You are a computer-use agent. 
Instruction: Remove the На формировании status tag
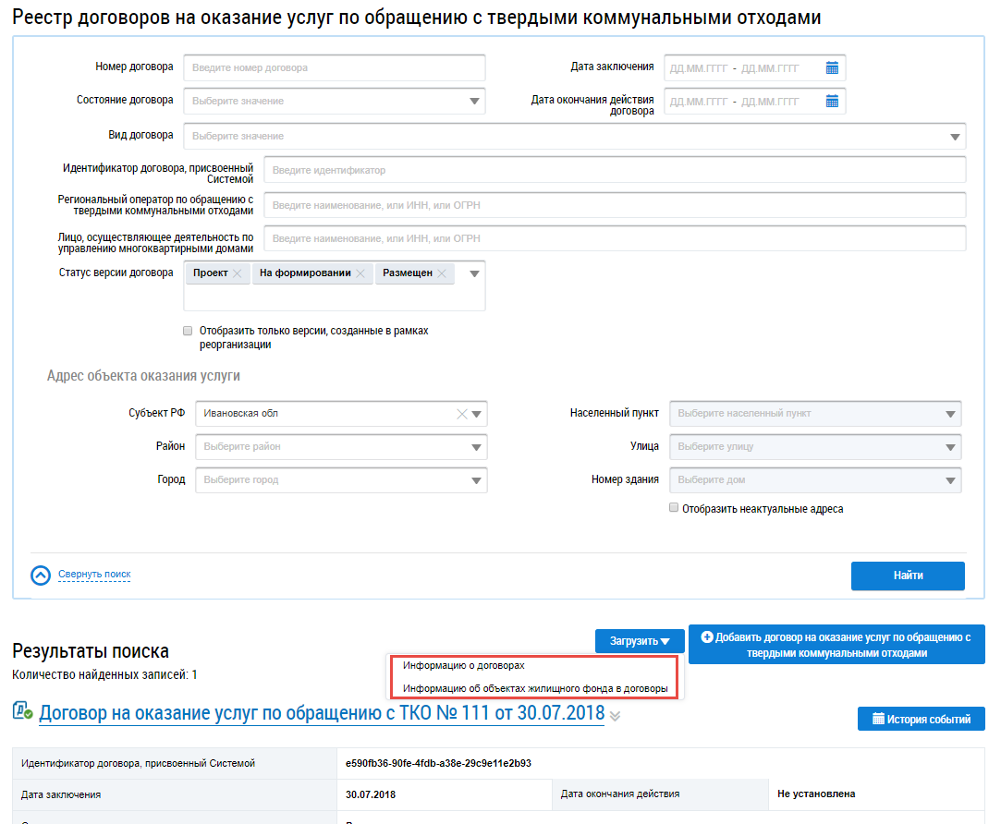[x=360, y=273]
